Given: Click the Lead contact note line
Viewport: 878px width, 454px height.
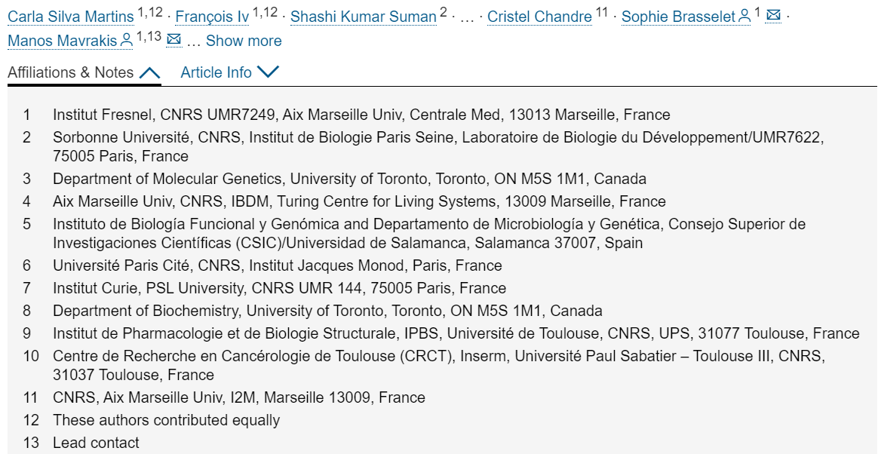Looking at the screenshot, I should pyautogui.click(x=96, y=443).
